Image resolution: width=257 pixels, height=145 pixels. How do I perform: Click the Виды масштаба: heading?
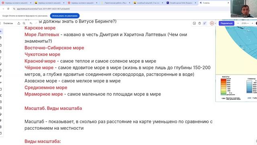(x=43, y=141)
